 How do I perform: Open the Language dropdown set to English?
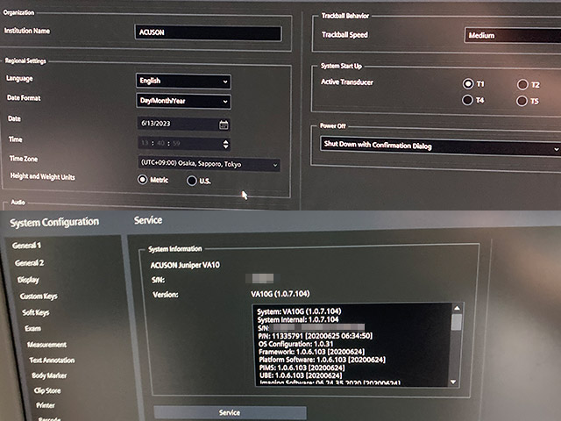[183, 81]
